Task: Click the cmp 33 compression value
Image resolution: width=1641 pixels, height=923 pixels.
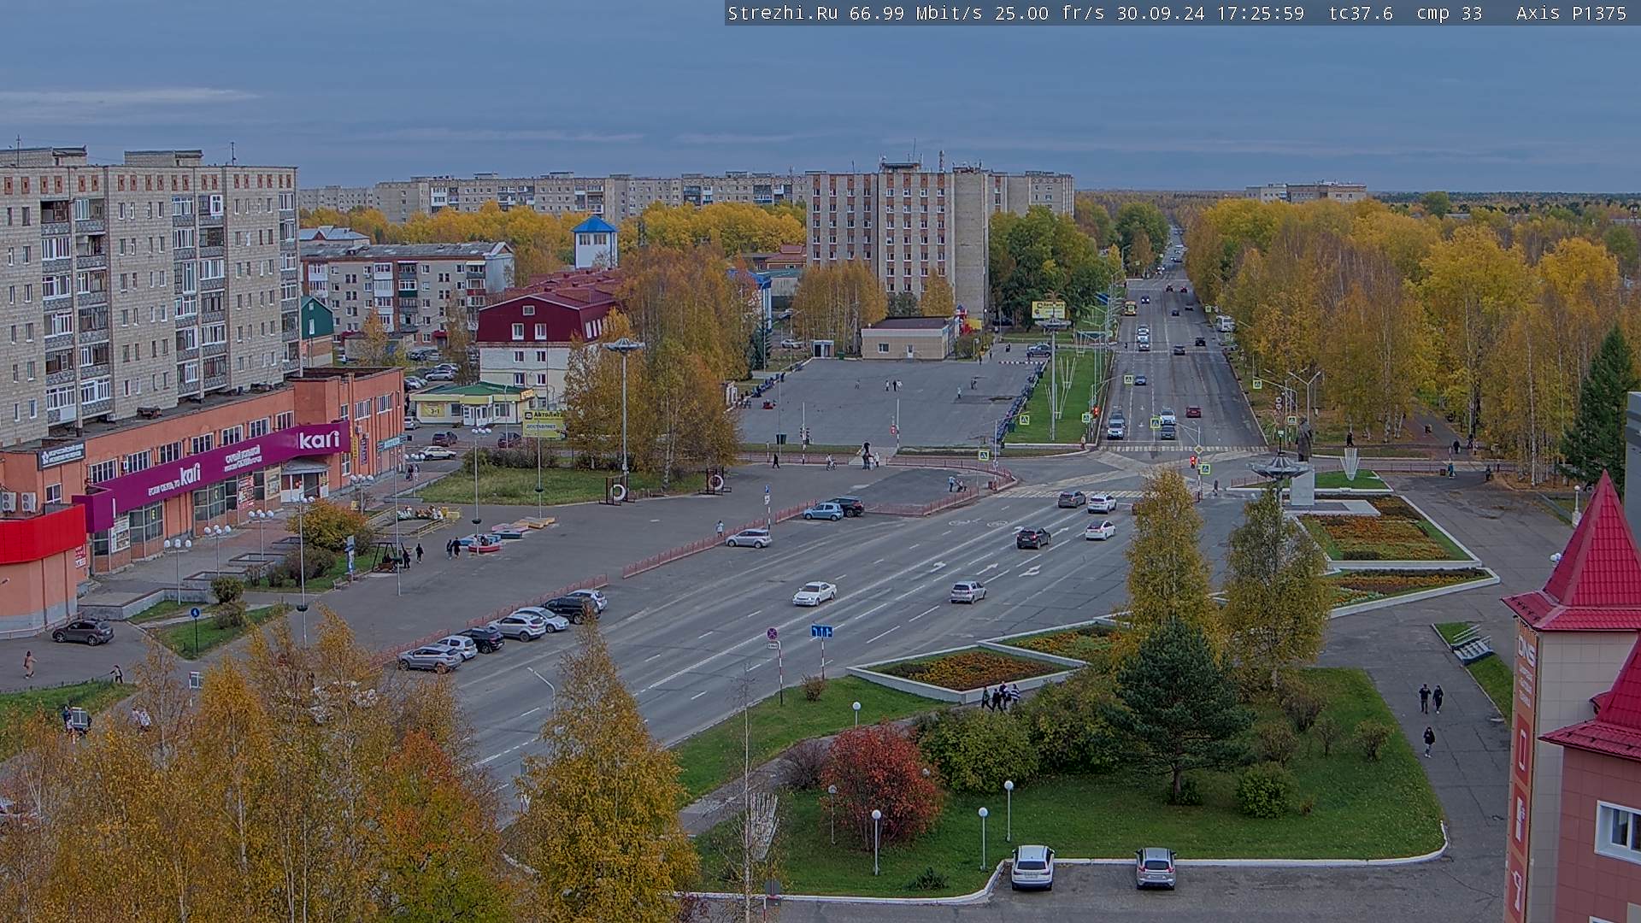Action: pyautogui.click(x=1450, y=13)
